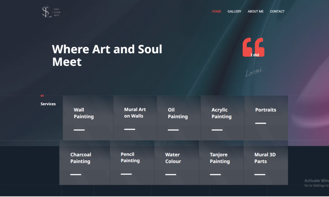Click the Charcoal Painting card
The height and width of the screenshot is (197, 329).
85,163
